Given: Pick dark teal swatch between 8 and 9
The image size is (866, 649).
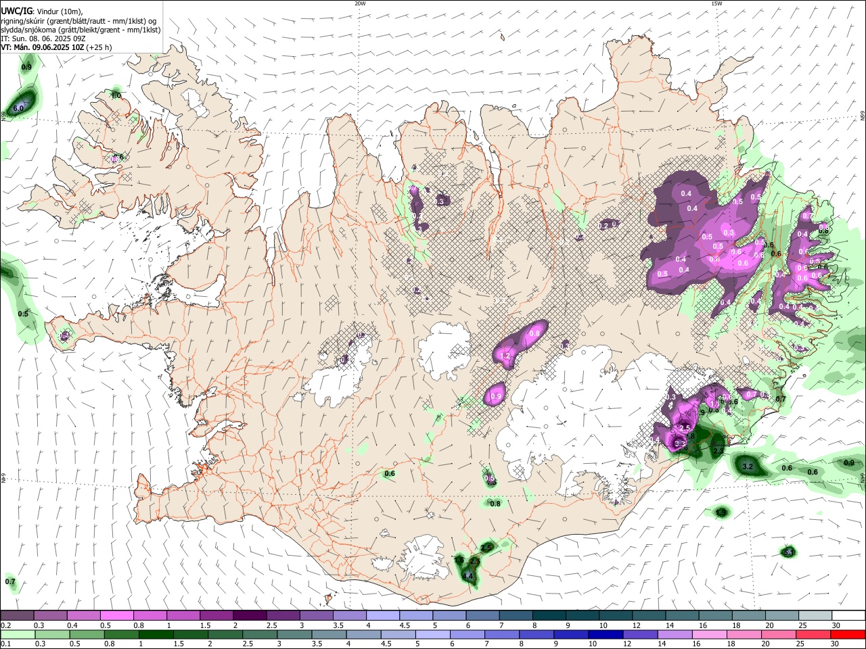Looking at the screenshot, I should [549, 616].
